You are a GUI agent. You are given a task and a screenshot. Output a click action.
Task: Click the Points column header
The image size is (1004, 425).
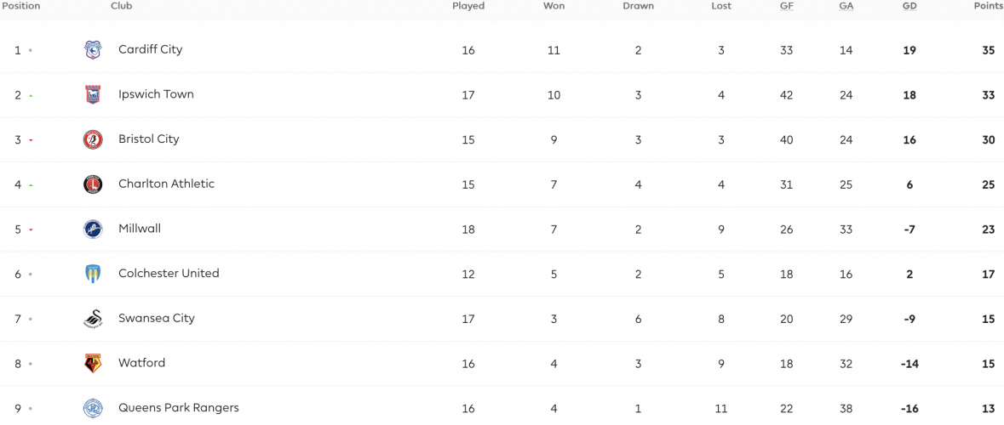click(987, 6)
